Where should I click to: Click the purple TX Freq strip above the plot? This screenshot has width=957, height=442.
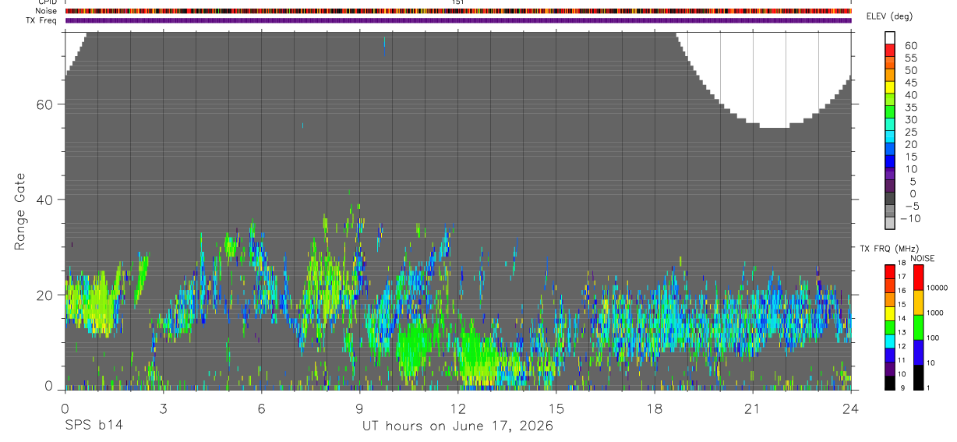[x=458, y=20]
